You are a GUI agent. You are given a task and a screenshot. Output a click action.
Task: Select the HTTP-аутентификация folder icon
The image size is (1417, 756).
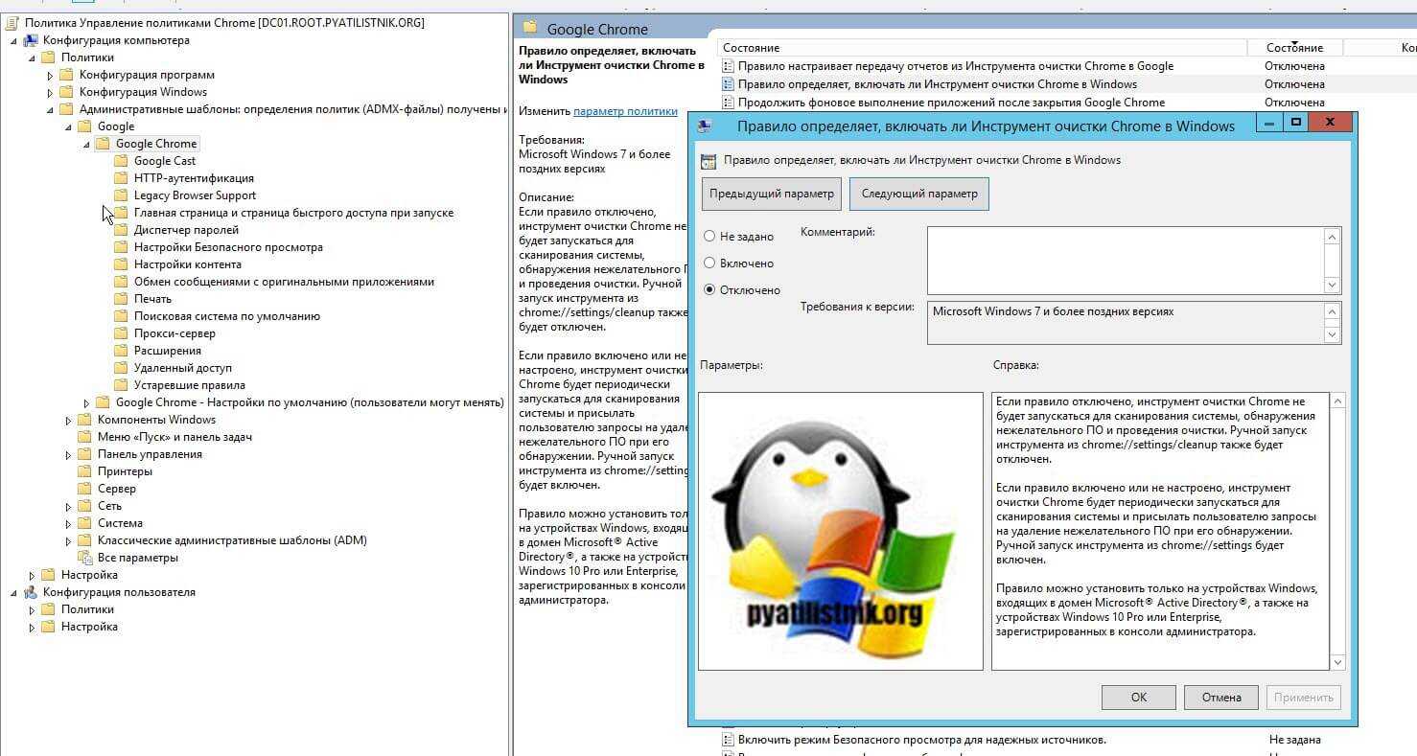[x=121, y=178]
